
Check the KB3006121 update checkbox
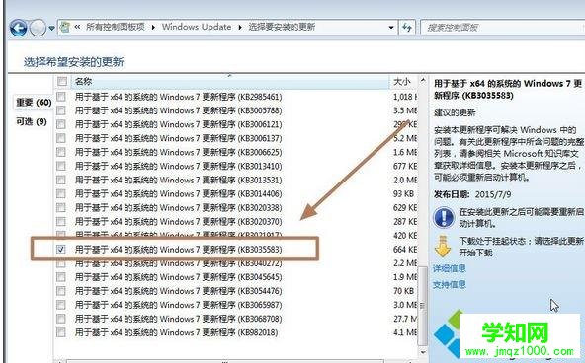[61, 124]
